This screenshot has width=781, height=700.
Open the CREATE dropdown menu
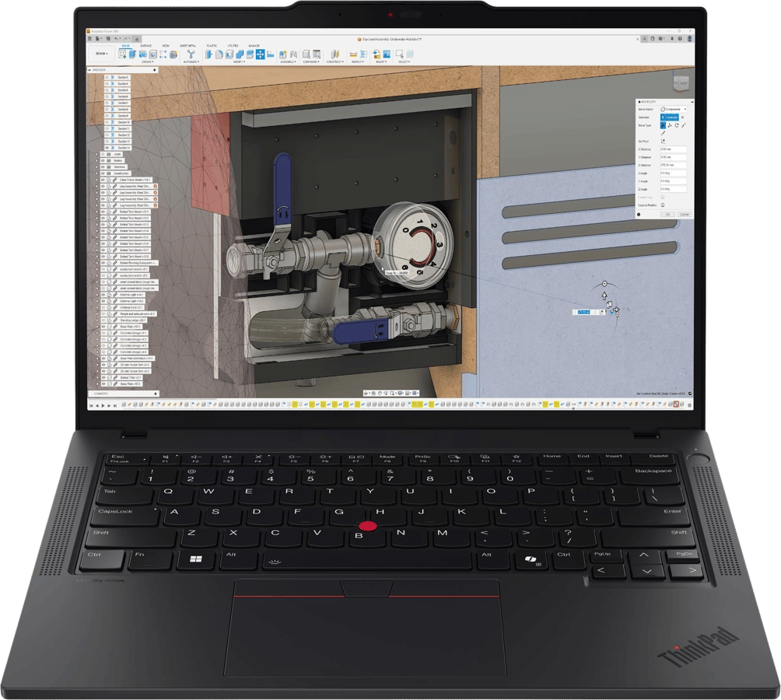pyautogui.click(x=148, y=61)
